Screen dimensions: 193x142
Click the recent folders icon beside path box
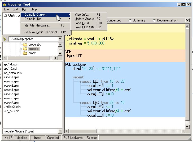click(x=5, y=39)
